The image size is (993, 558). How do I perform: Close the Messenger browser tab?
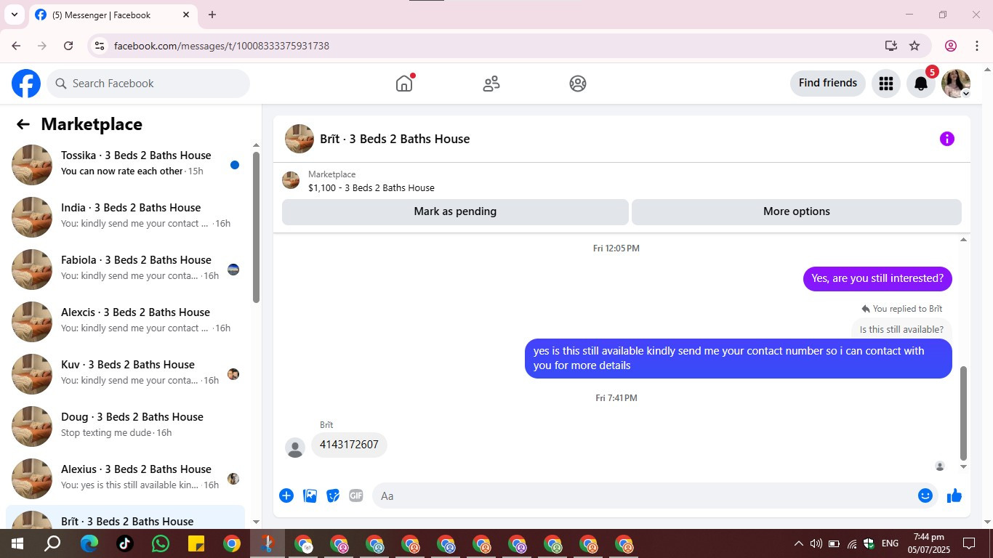(x=186, y=15)
